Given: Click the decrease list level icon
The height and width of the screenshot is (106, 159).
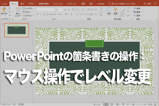Looking at the screenshot, I should (89, 10).
